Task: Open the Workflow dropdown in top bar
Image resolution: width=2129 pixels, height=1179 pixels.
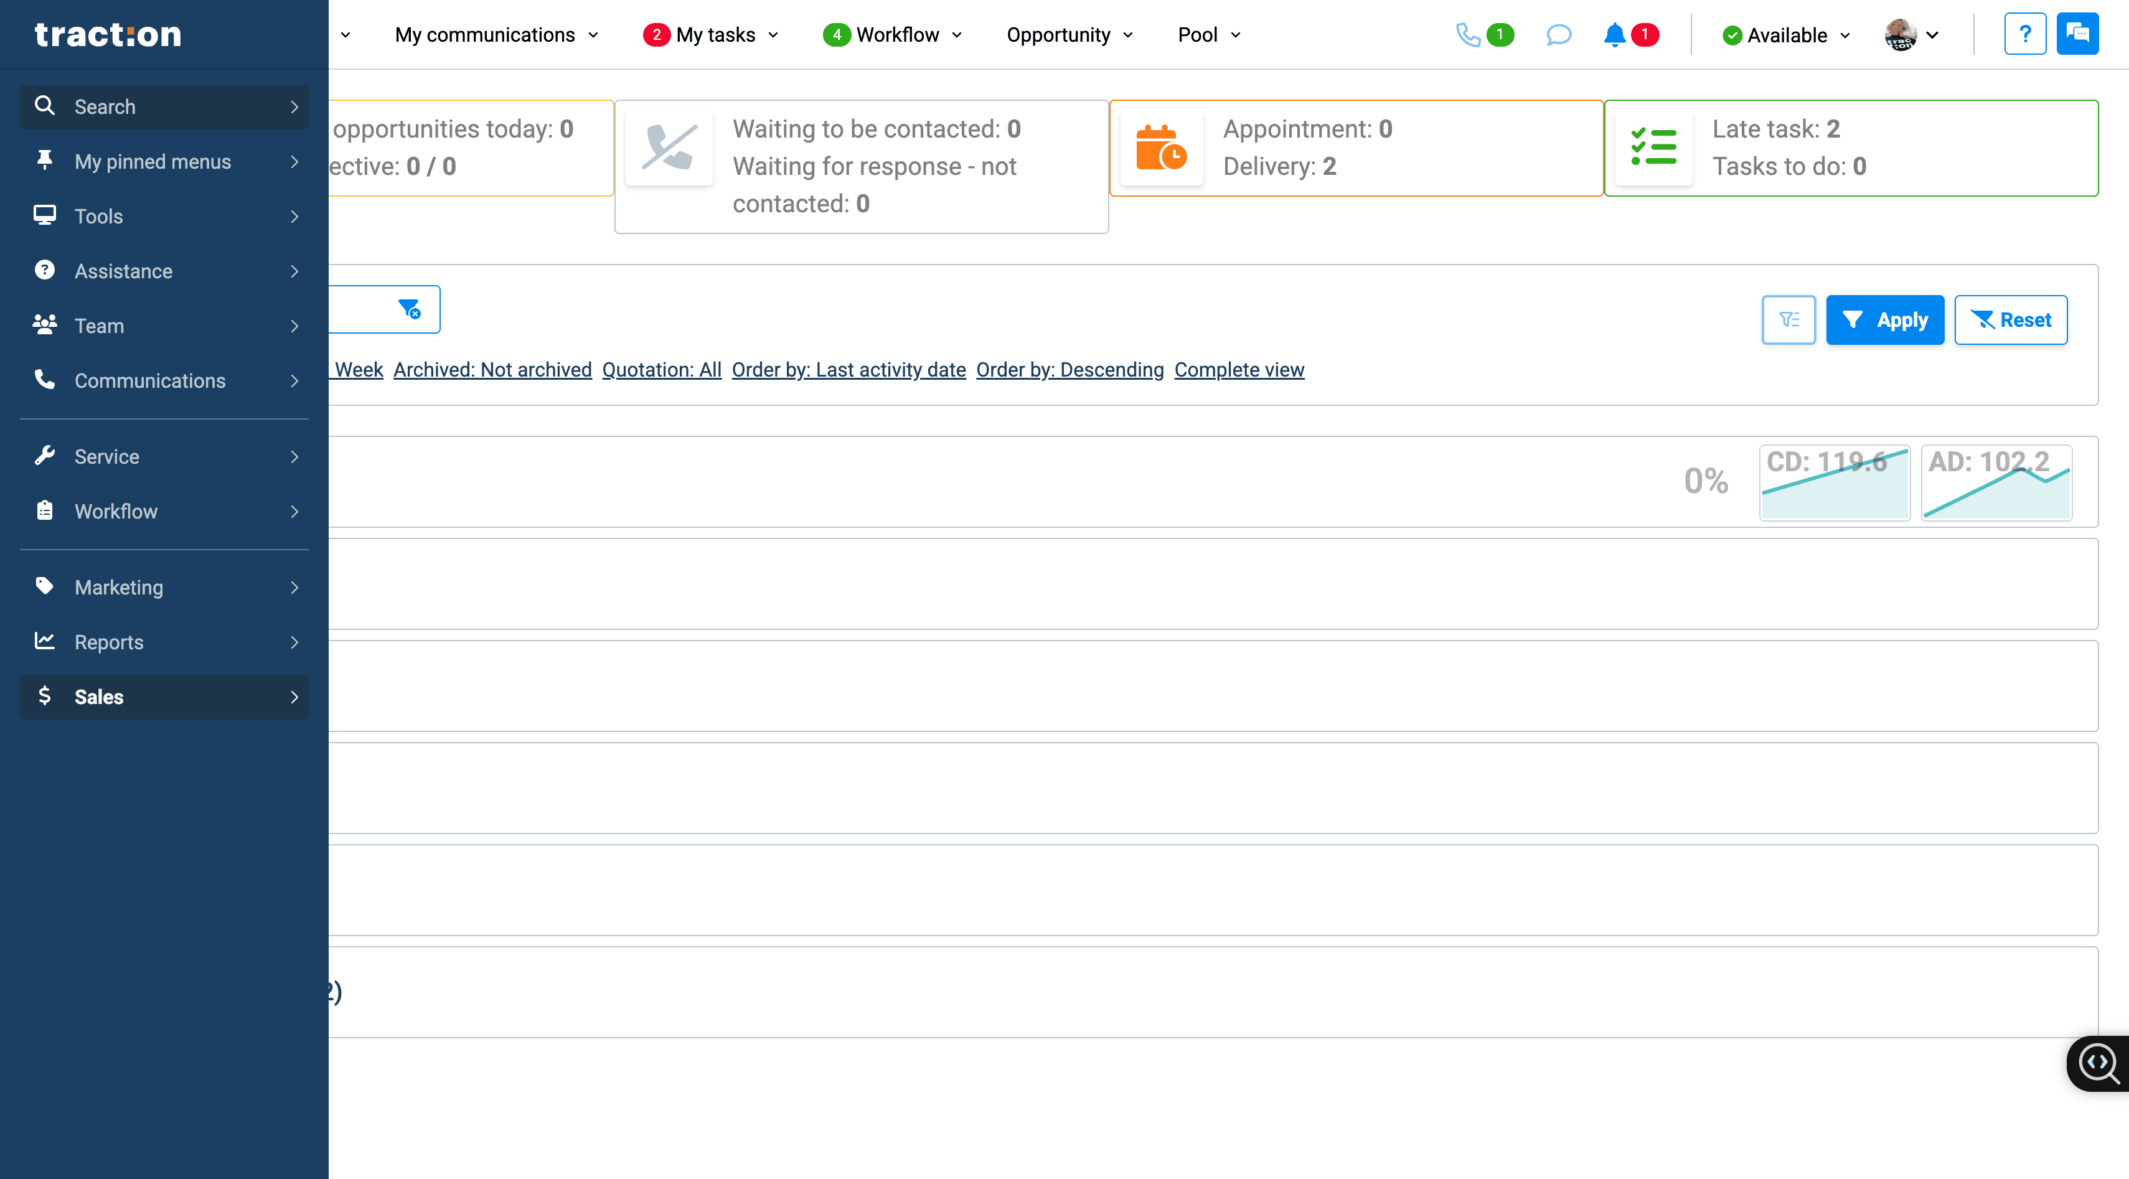Action: click(893, 35)
